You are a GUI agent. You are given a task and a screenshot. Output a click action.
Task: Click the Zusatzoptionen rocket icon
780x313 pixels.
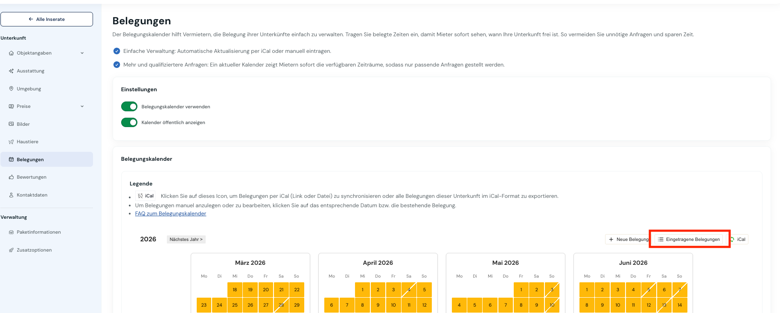coord(11,250)
